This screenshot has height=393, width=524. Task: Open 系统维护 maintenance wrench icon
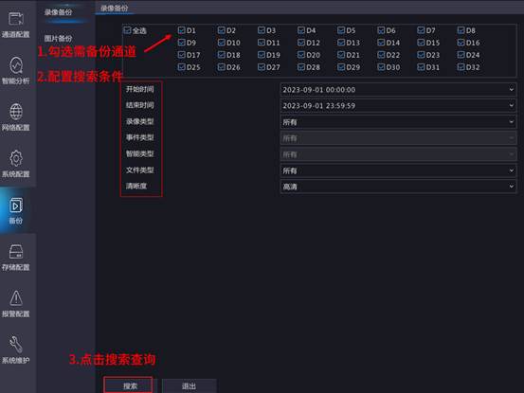pos(16,345)
